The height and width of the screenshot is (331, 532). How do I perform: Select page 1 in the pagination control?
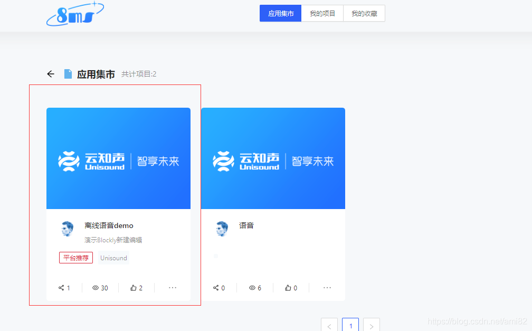(x=350, y=325)
